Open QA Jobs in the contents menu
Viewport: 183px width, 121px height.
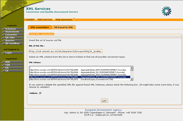(x=12, y=38)
